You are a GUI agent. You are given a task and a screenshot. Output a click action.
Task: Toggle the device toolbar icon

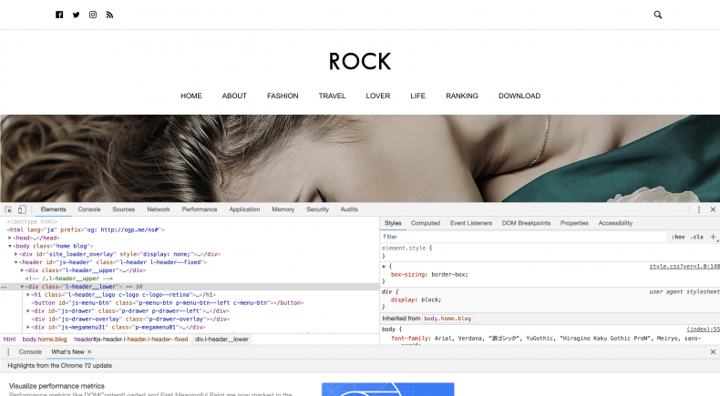point(22,209)
